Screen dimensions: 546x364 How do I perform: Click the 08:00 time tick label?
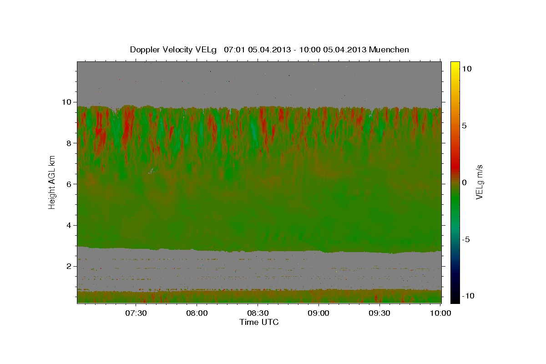pos(197,313)
